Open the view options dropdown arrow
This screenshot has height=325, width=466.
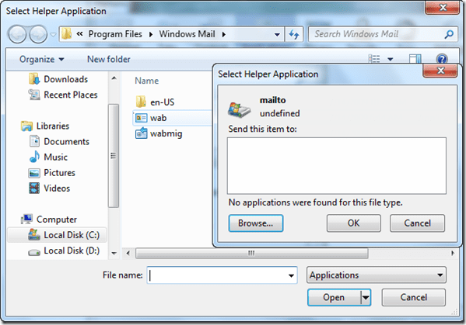[x=391, y=59]
